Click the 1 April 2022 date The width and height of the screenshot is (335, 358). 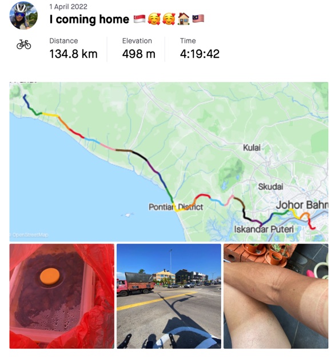pos(68,7)
